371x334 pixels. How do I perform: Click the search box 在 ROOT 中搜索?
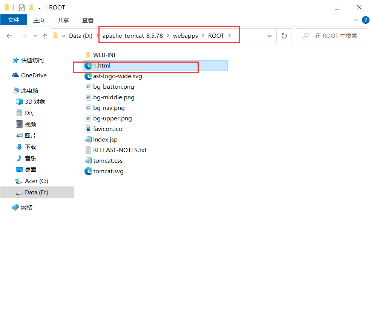click(x=331, y=36)
